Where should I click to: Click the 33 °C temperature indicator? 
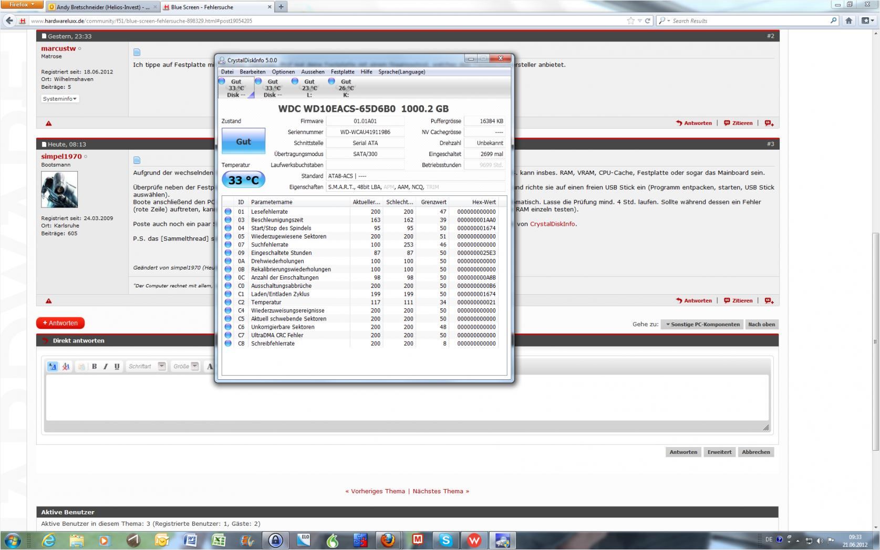pyautogui.click(x=244, y=180)
